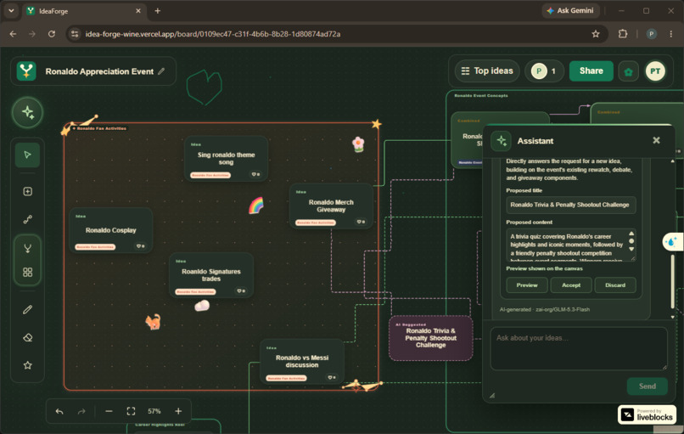Like the Ronaldo Merch Giveaway card
Viewport: 684px width, 434px height.
tap(361, 222)
